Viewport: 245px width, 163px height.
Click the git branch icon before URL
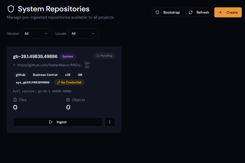coord(14,65)
